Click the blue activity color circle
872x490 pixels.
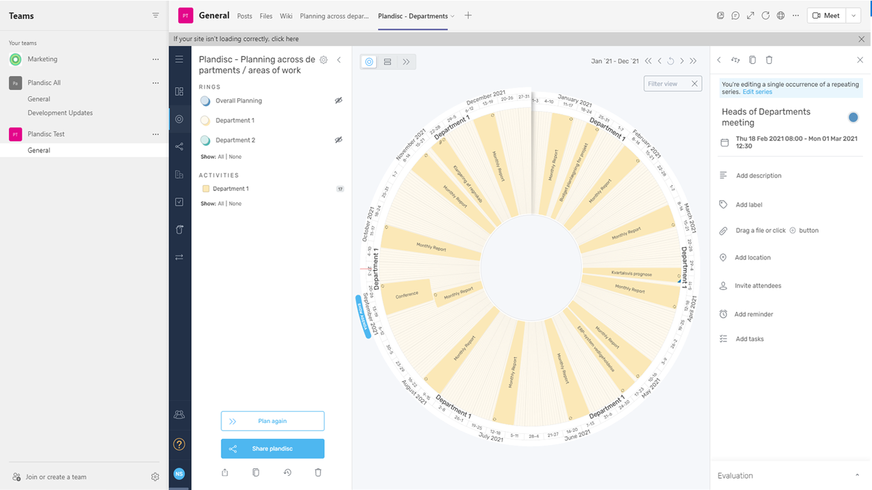click(x=853, y=117)
